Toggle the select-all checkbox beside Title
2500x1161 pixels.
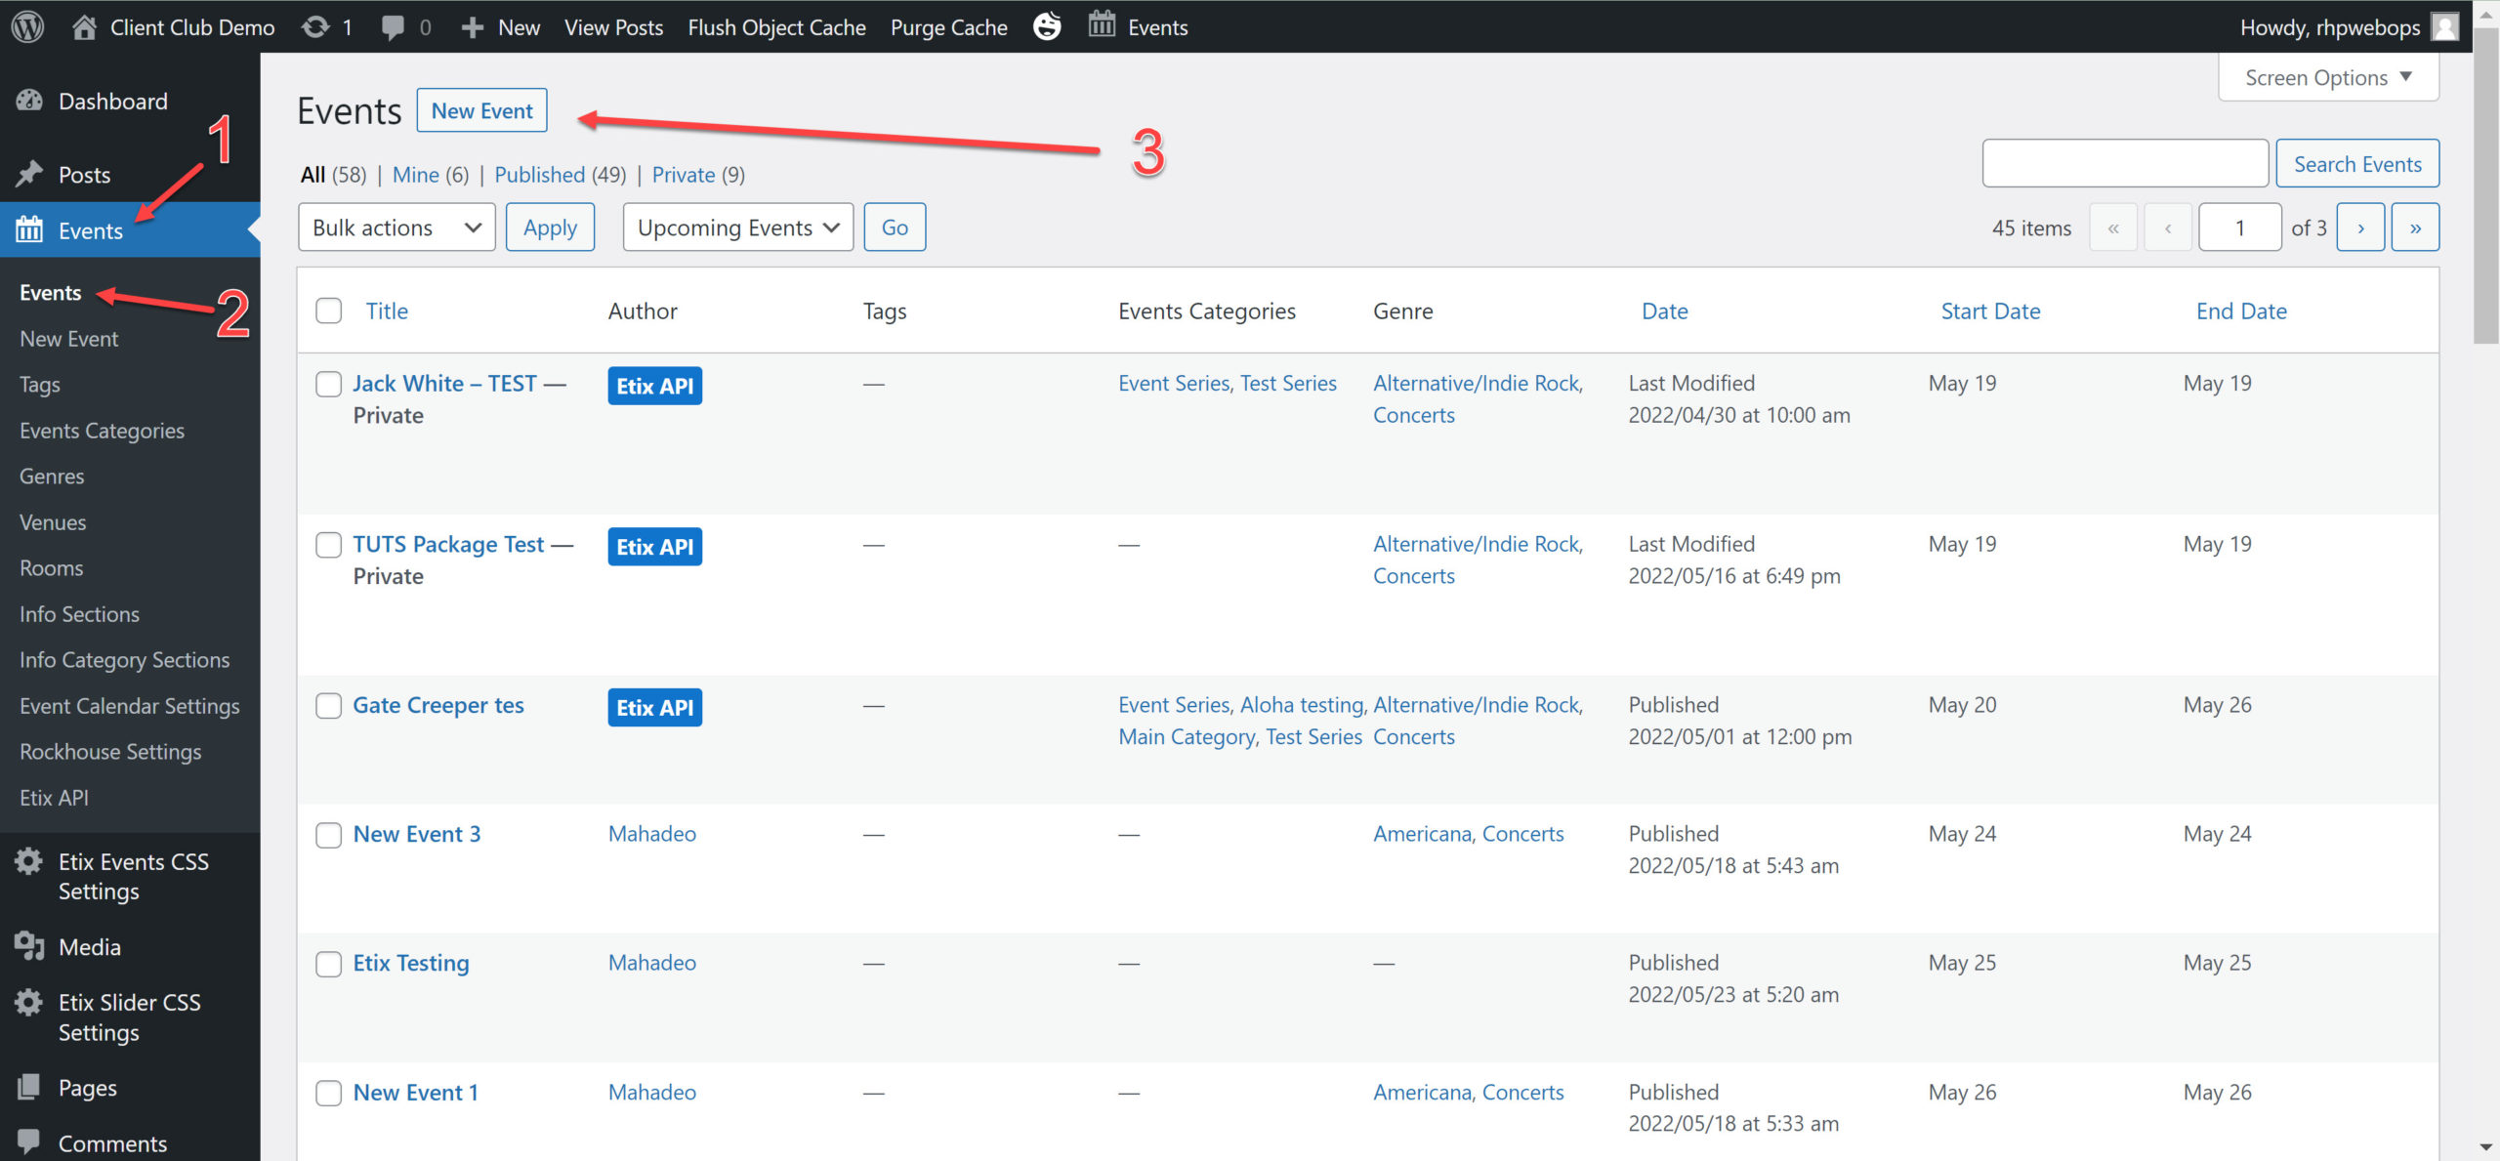click(328, 311)
